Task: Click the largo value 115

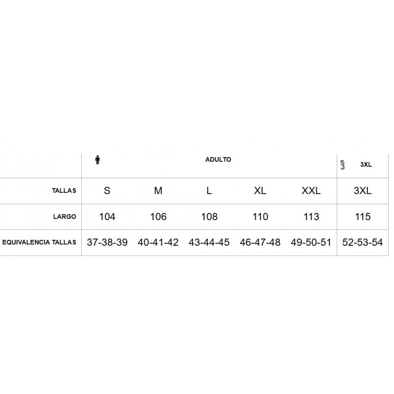Action: click(x=363, y=217)
